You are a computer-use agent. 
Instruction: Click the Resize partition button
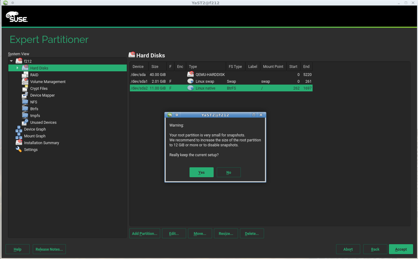pyautogui.click(x=226, y=234)
